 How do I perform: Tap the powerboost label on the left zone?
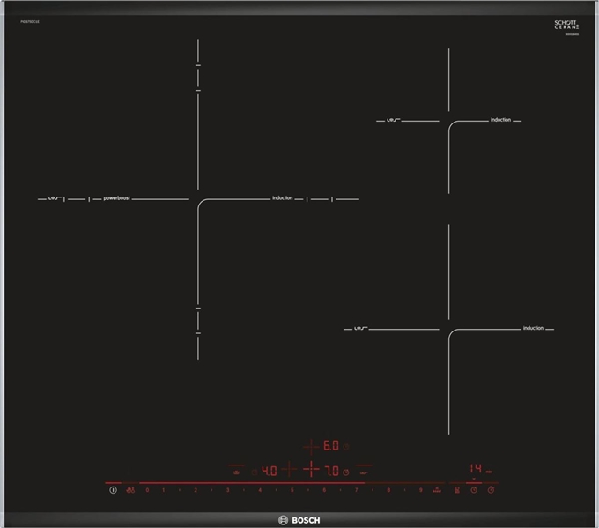116,198
